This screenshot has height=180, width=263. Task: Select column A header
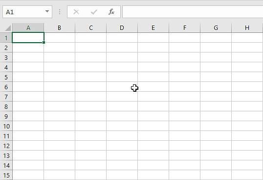tap(28, 28)
